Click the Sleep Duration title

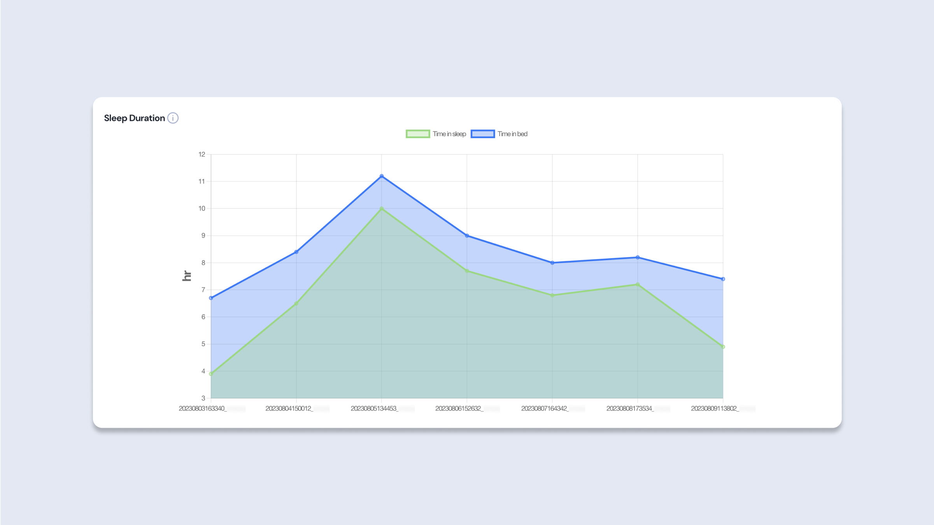click(x=135, y=118)
